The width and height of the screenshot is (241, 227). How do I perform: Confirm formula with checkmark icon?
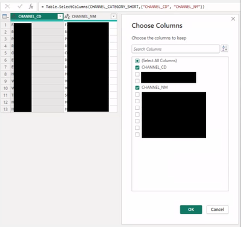20,7
